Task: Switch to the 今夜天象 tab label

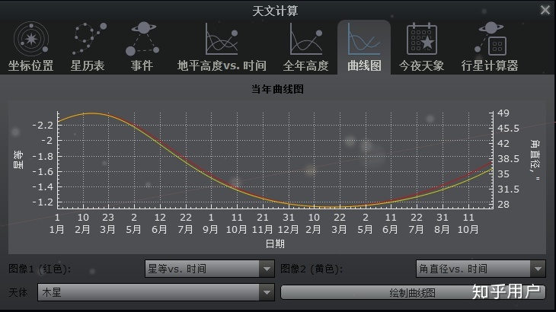Action: [421, 65]
